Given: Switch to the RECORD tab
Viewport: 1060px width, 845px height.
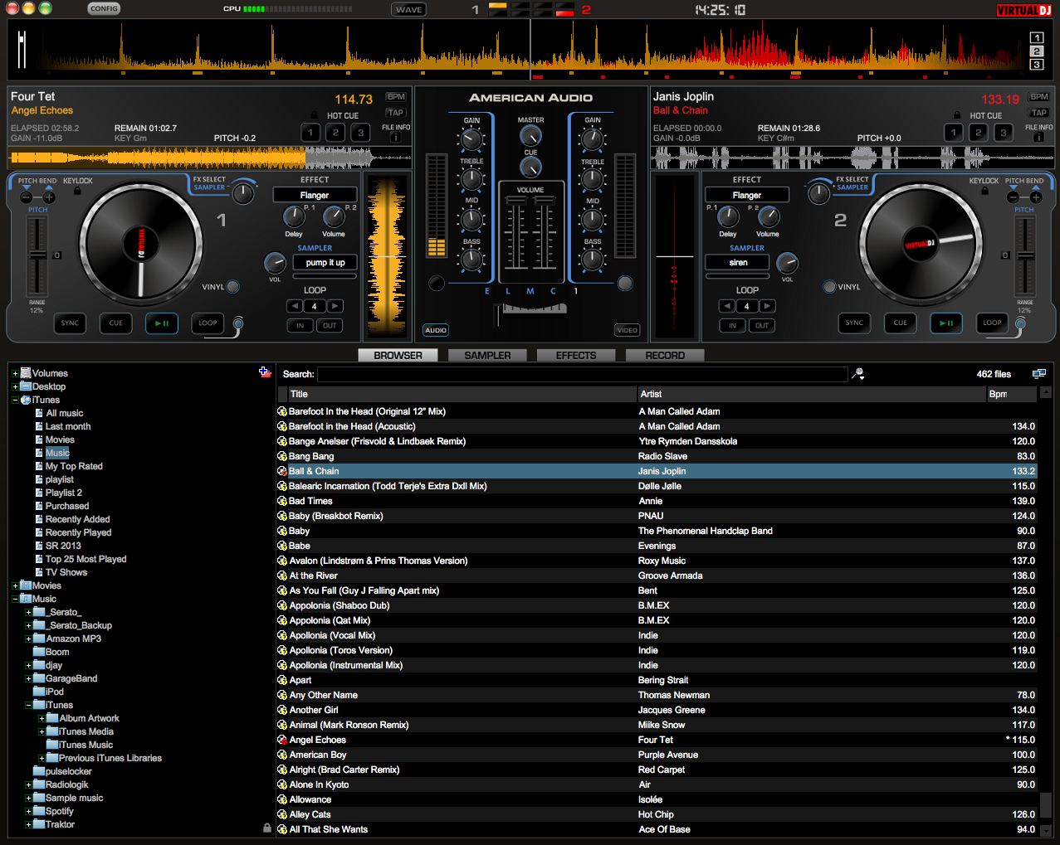Looking at the screenshot, I should coord(666,356).
